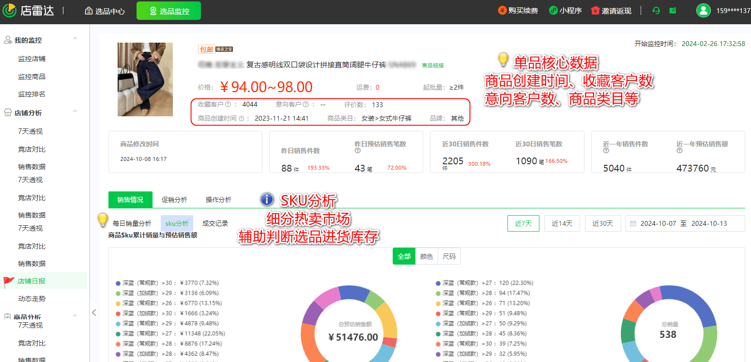The image size is (751, 362).
Task: Select the sku分析 sub-tab
Action: pyautogui.click(x=177, y=223)
